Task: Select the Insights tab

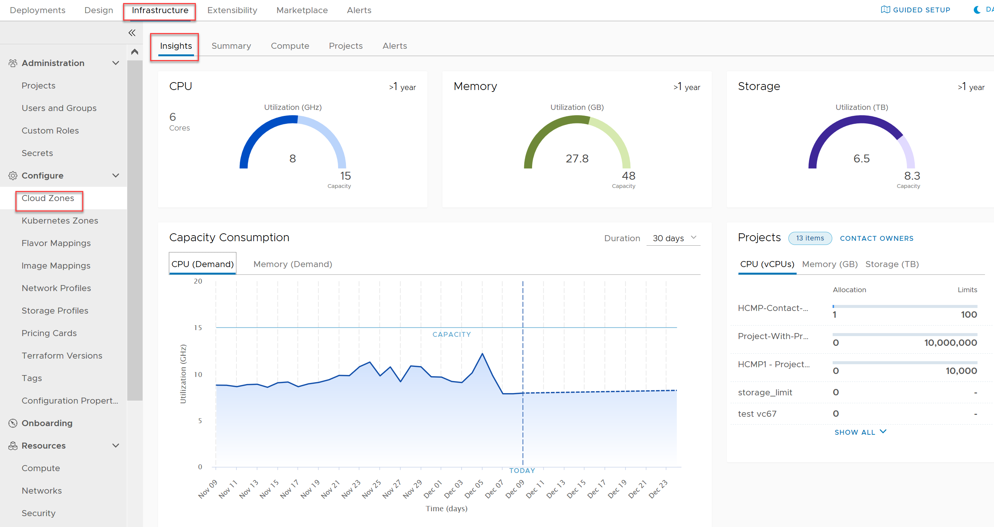Action: pos(176,45)
